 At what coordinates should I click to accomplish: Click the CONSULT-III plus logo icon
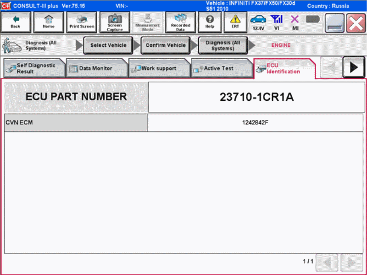click(x=6, y=5)
